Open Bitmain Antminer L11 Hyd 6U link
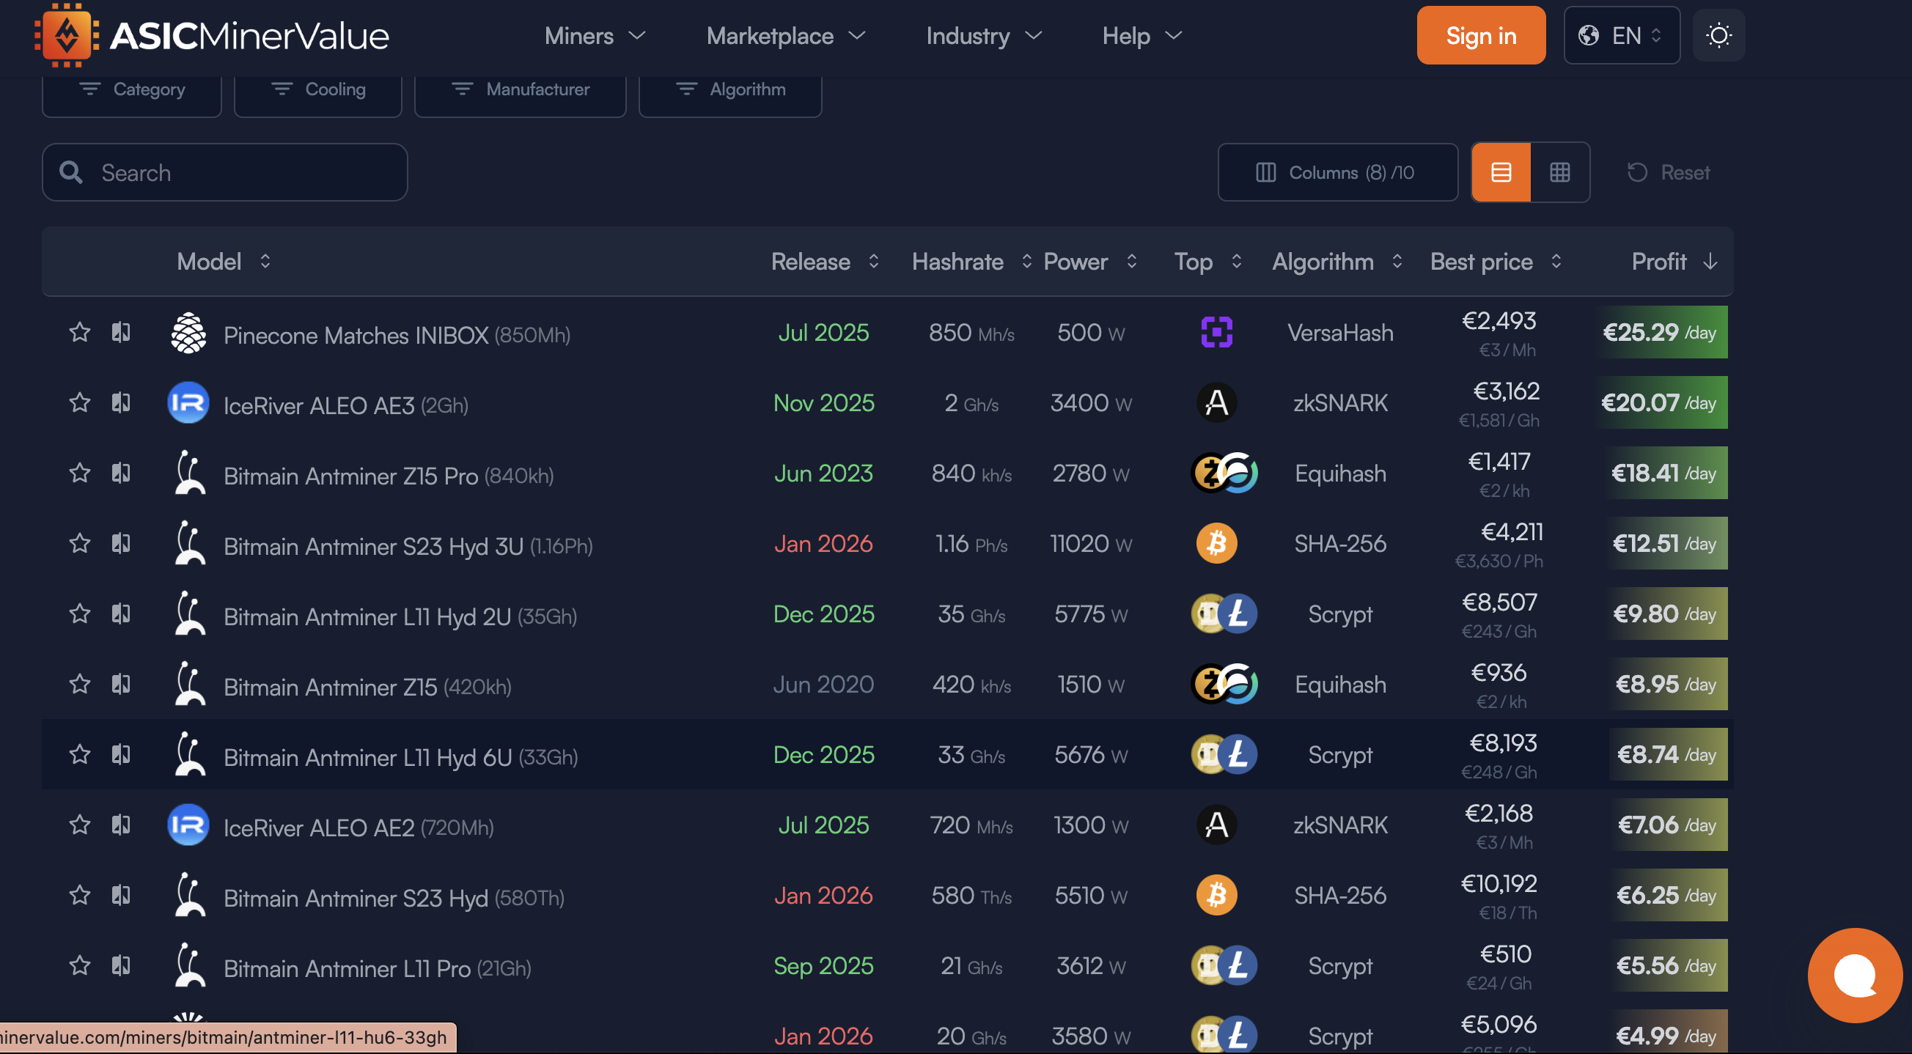 point(367,757)
